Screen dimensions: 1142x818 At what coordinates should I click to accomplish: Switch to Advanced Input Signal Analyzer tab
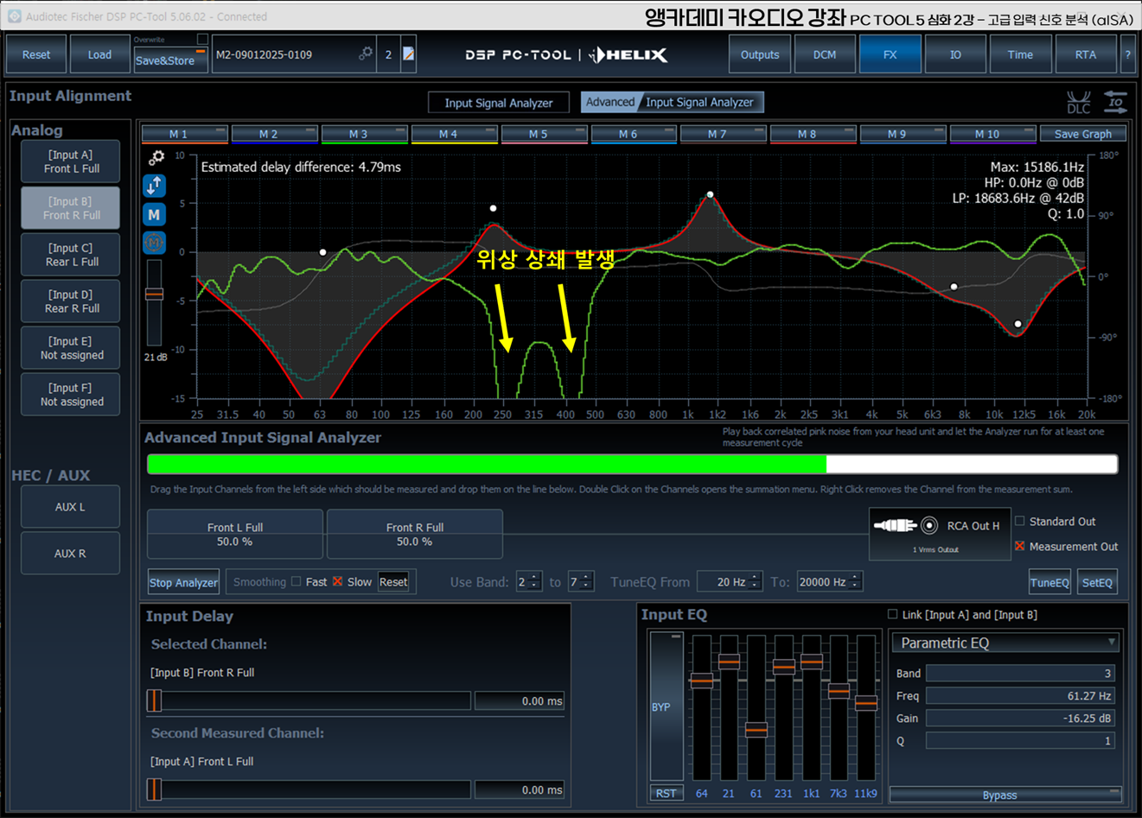672,102
